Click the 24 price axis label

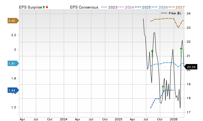189,13
